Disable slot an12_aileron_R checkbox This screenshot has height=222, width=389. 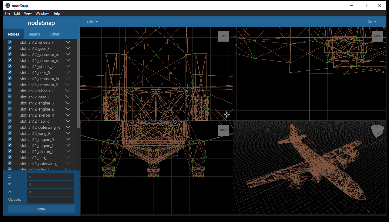coord(9,115)
